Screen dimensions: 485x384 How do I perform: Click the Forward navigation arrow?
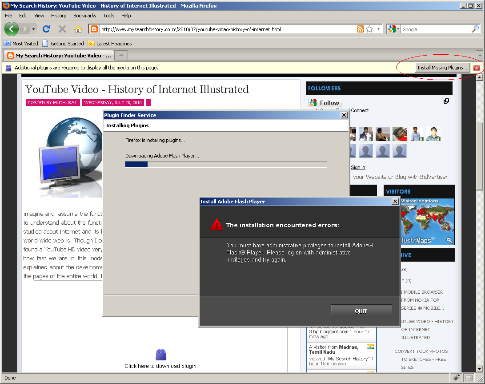(x=25, y=29)
